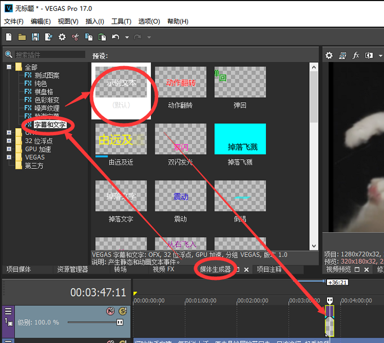Open undo history dropdown arrow
The width and height of the screenshot is (384, 343).
click(x=127, y=37)
